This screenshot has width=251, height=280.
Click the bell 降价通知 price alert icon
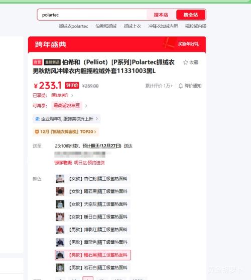pos(181,86)
